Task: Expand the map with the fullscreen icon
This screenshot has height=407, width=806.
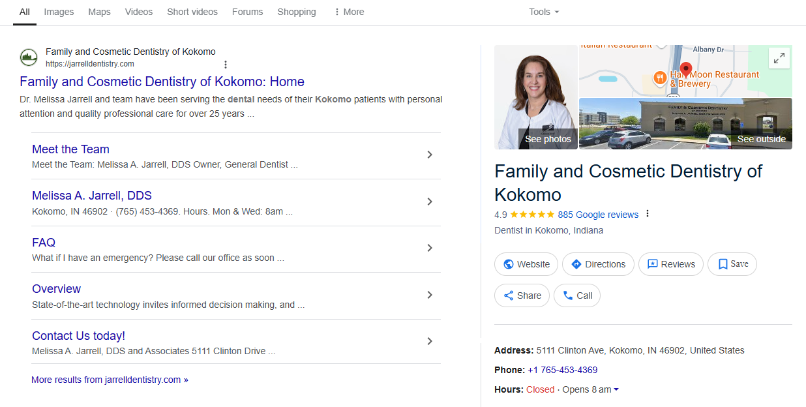Action: click(x=779, y=58)
